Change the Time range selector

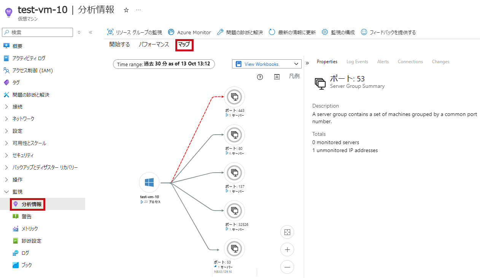164,64
